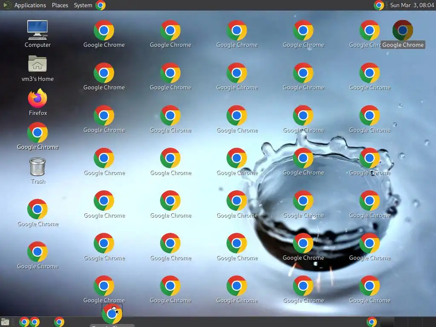Click the Chrome icon under the hand cursor
The height and width of the screenshot is (327, 436).
[112, 314]
